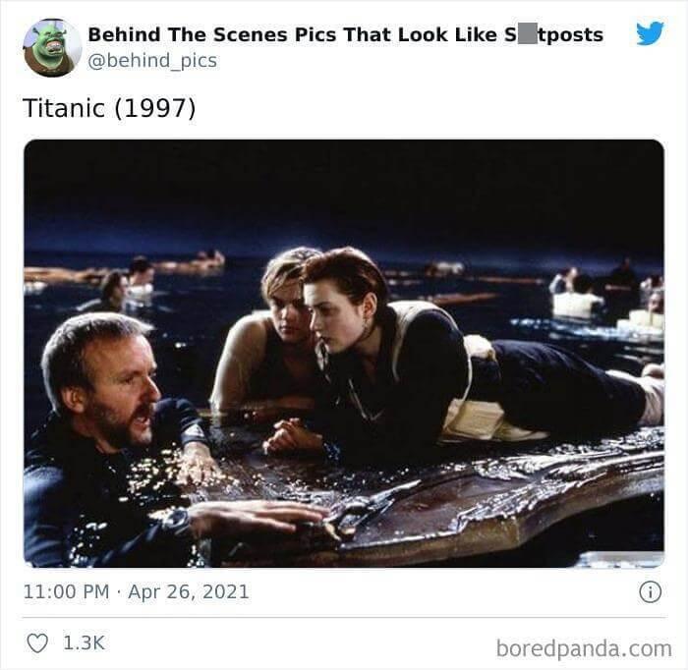This screenshot has width=688, height=670.
Task: Open the tweet photo in the dark sky area
Action: coord(344,193)
